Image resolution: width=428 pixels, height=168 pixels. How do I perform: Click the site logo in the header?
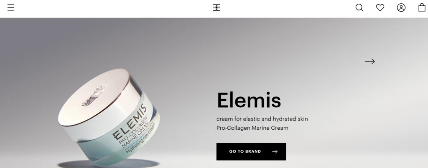217,7
